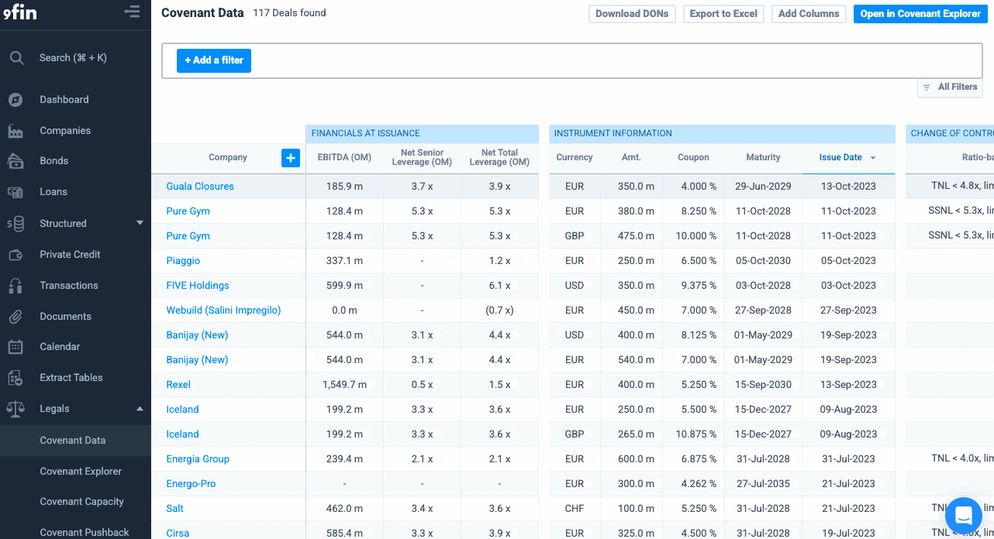Open the Guala Closures company link

click(x=200, y=187)
